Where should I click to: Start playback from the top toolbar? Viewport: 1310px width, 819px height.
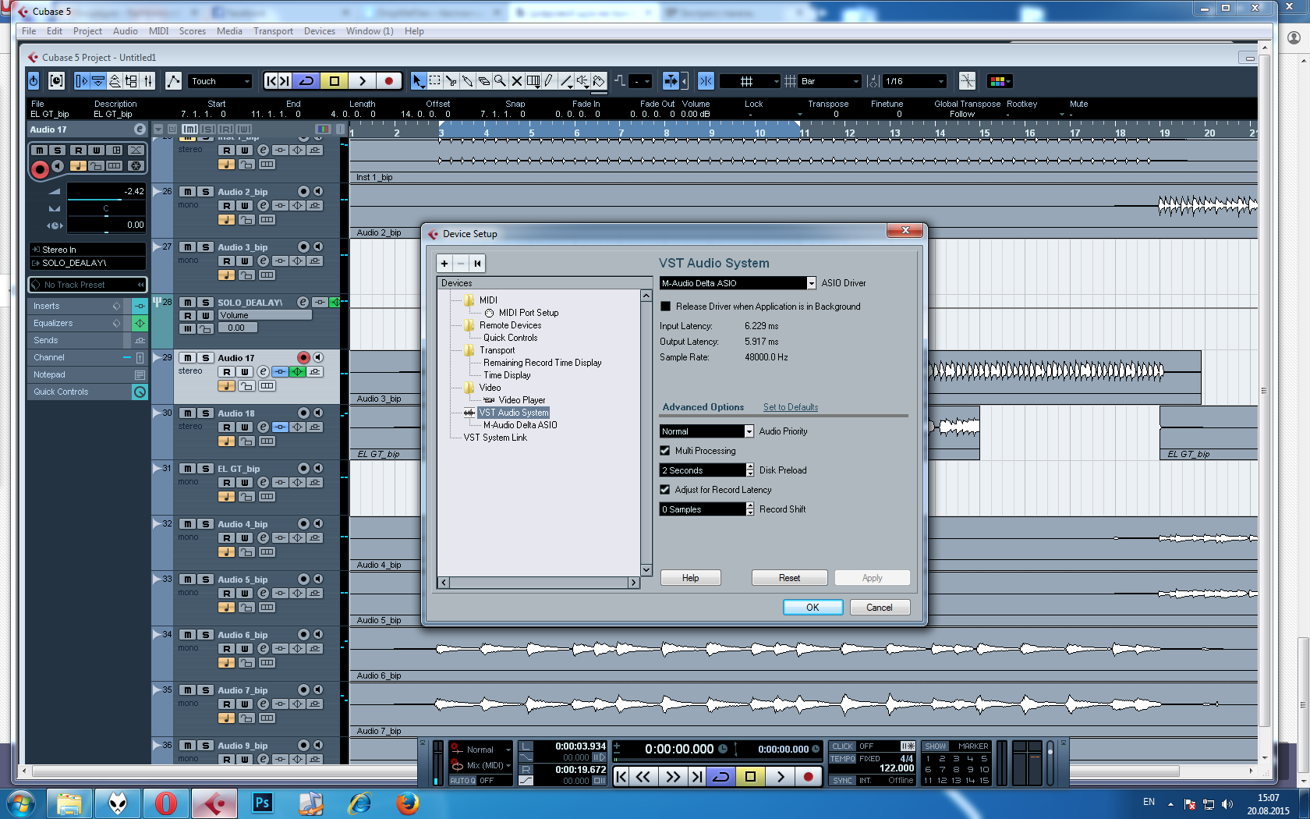click(x=362, y=80)
